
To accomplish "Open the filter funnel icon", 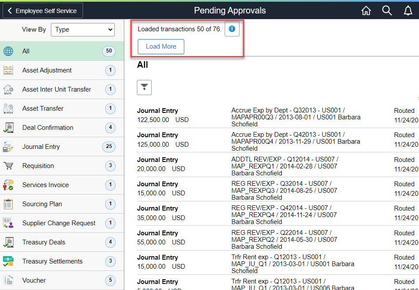I will 144,87.
